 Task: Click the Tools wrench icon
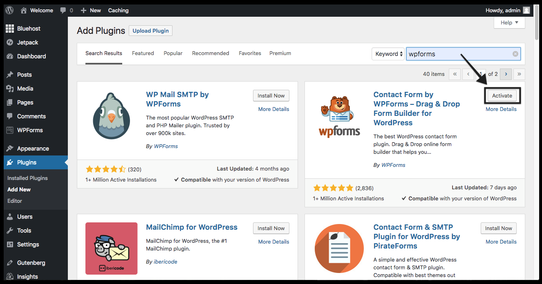point(10,231)
